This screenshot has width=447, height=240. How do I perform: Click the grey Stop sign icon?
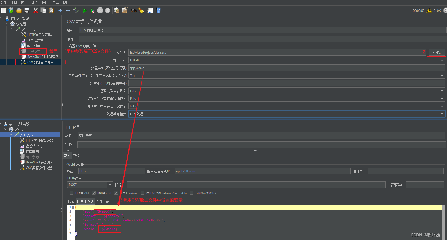click(x=100, y=10)
